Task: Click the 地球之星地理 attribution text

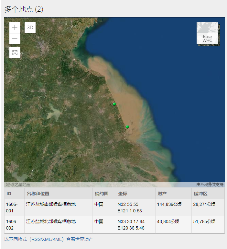Action: click(18, 184)
